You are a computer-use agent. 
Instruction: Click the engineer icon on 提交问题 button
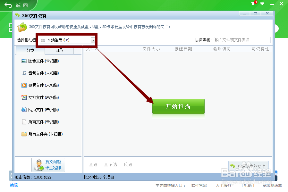[39, 164]
